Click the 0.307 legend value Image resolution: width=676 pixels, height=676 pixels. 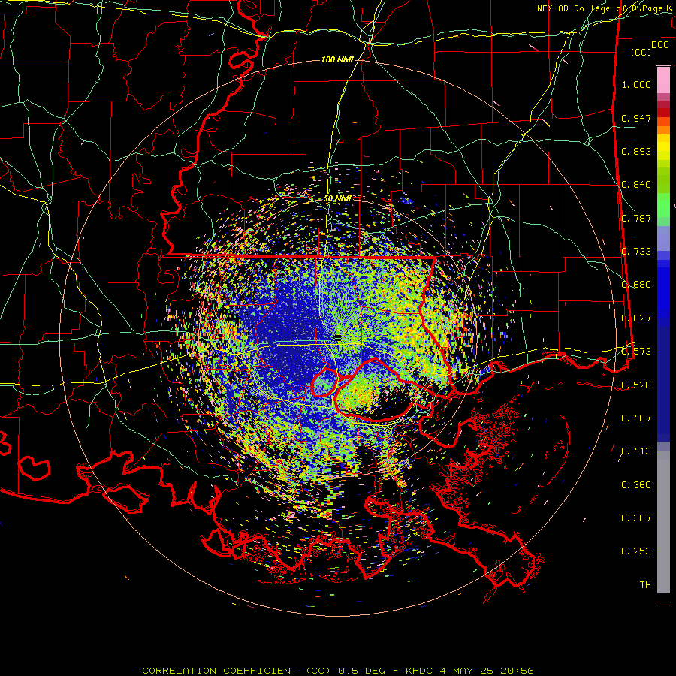coord(636,518)
